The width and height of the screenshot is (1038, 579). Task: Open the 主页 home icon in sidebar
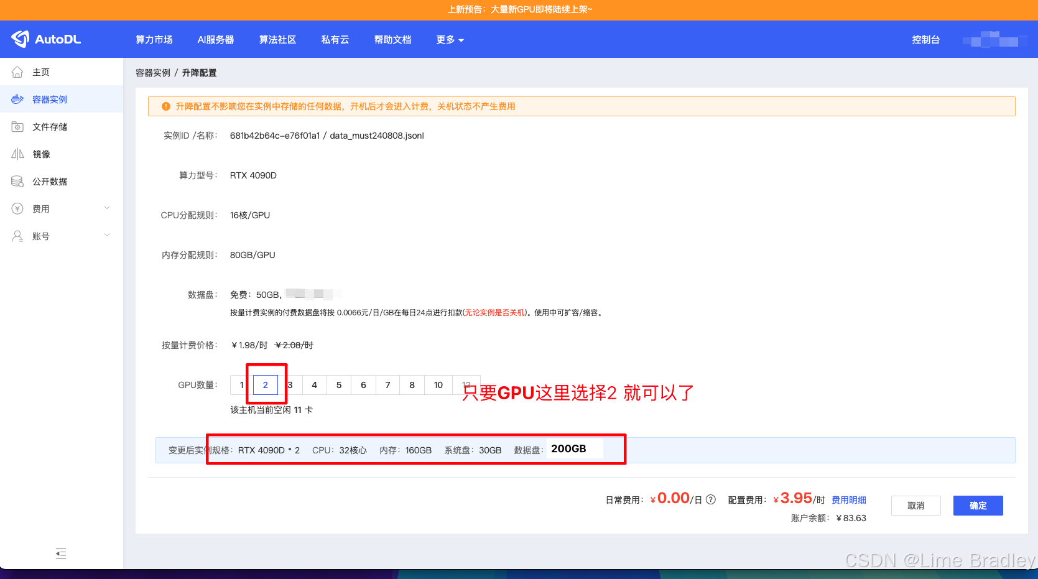(17, 72)
